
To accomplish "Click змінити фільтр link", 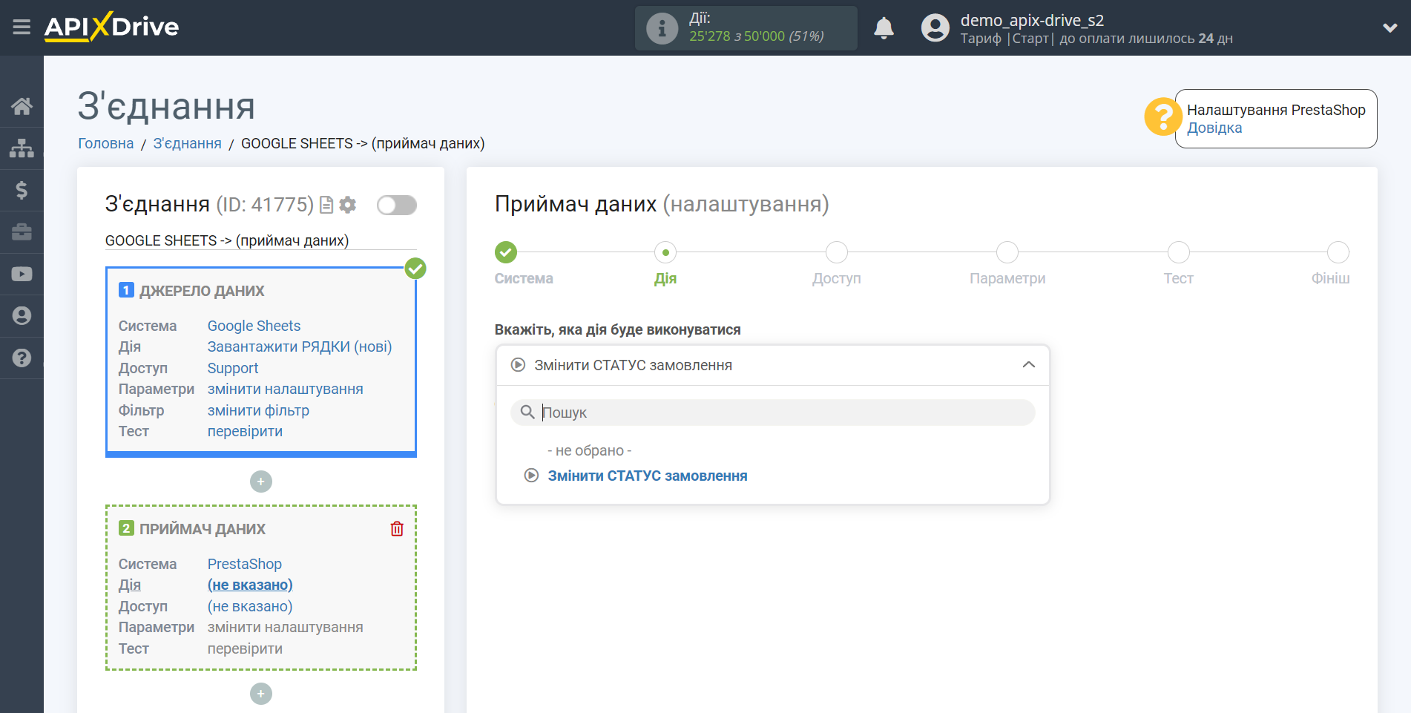I will click(x=258, y=410).
